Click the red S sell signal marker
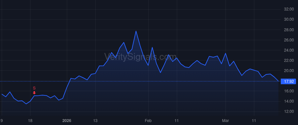Image resolution: width=298 pixels, height=125 pixels. pyautogui.click(x=34, y=90)
